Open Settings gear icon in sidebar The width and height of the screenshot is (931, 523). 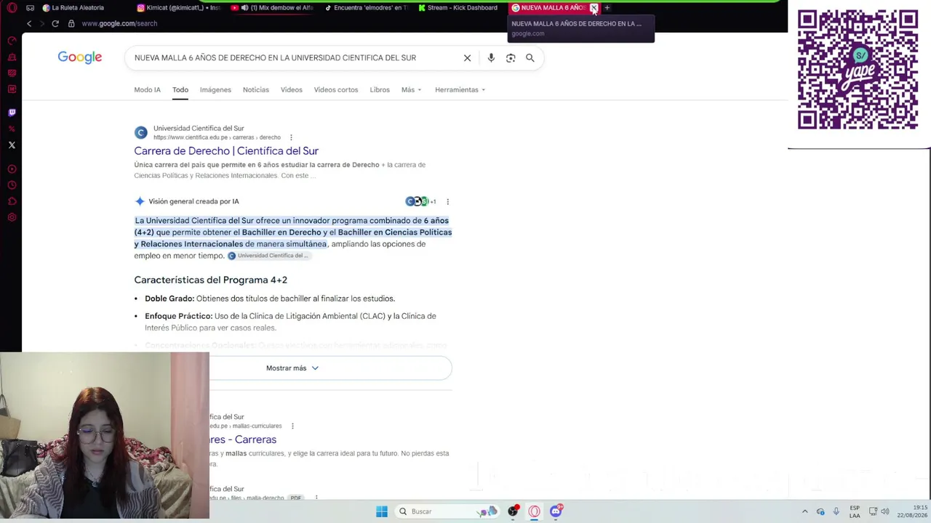12,217
